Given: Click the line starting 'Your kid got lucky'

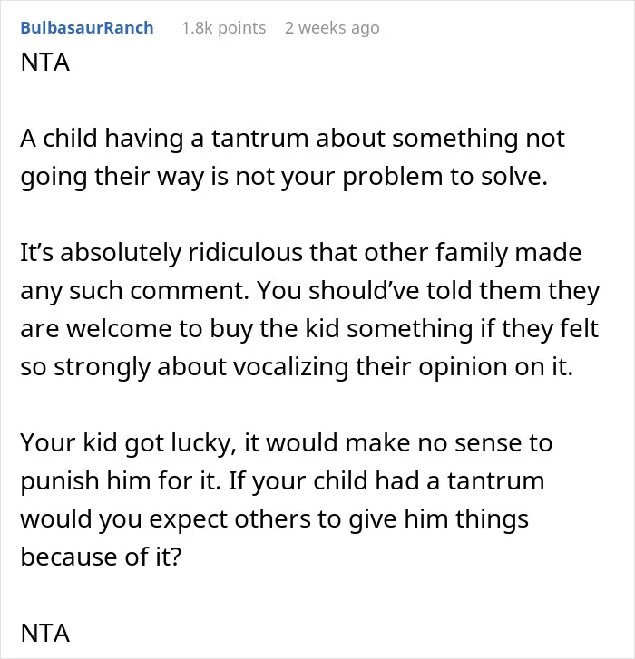Looking at the screenshot, I should 287,443.
